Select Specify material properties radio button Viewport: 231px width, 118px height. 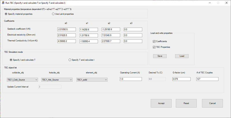pyautogui.click(x=6, y=14)
